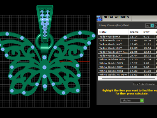The image size is (157, 118).
Task: Click the METAL WEIGHTS panel title
Action: (116, 17)
